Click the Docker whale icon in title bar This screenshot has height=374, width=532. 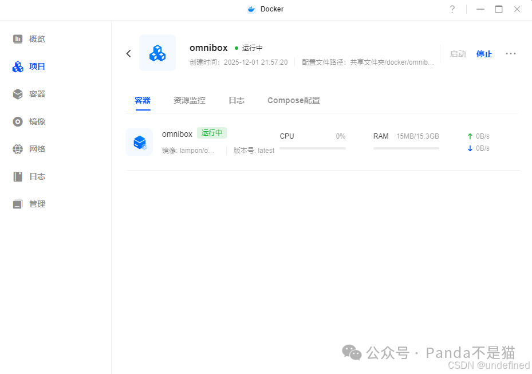click(x=251, y=9)
